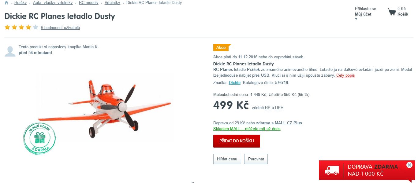This screenshot has height=183, width=418.
Task: Click the Porovnat button
Action: point(256,159)
